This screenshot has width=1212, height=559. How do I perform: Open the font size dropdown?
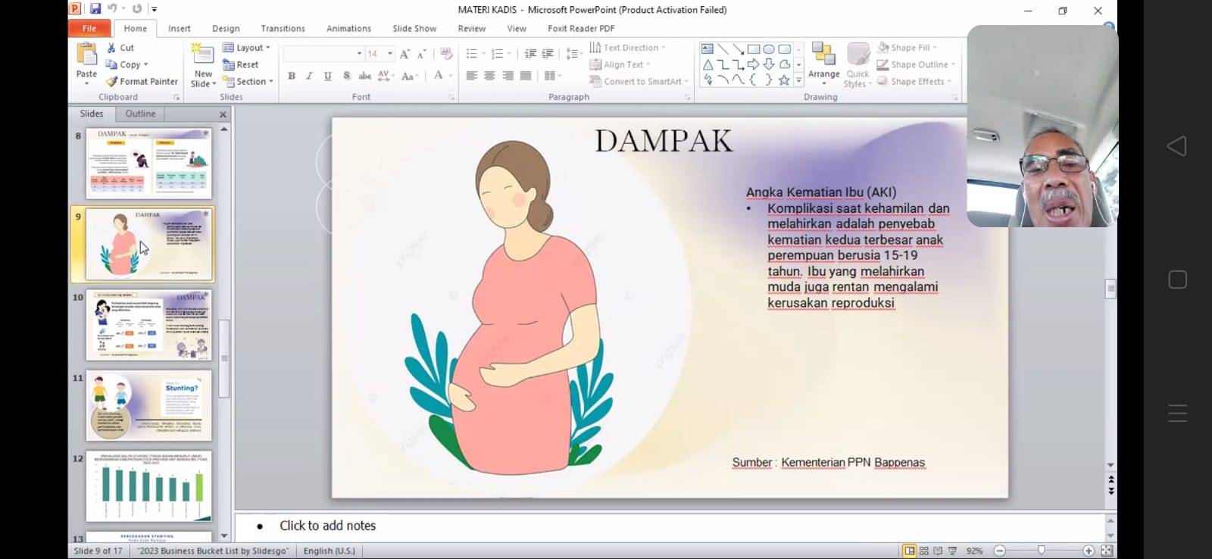(x=390, y=54)
